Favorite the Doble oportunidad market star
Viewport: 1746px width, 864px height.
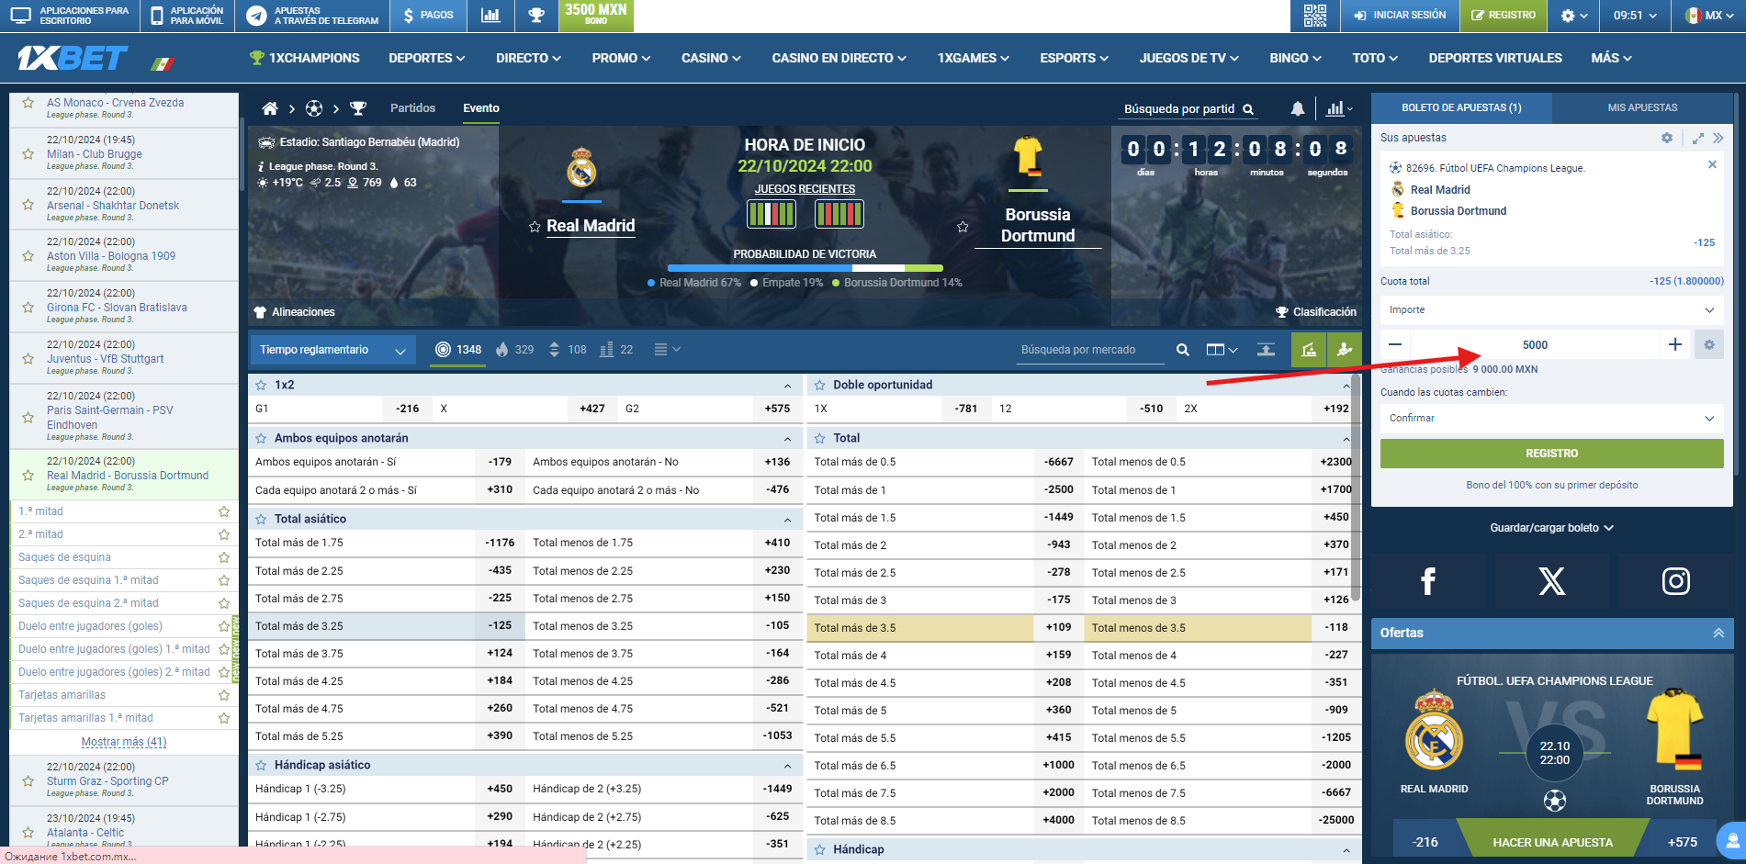pos(819,386)
